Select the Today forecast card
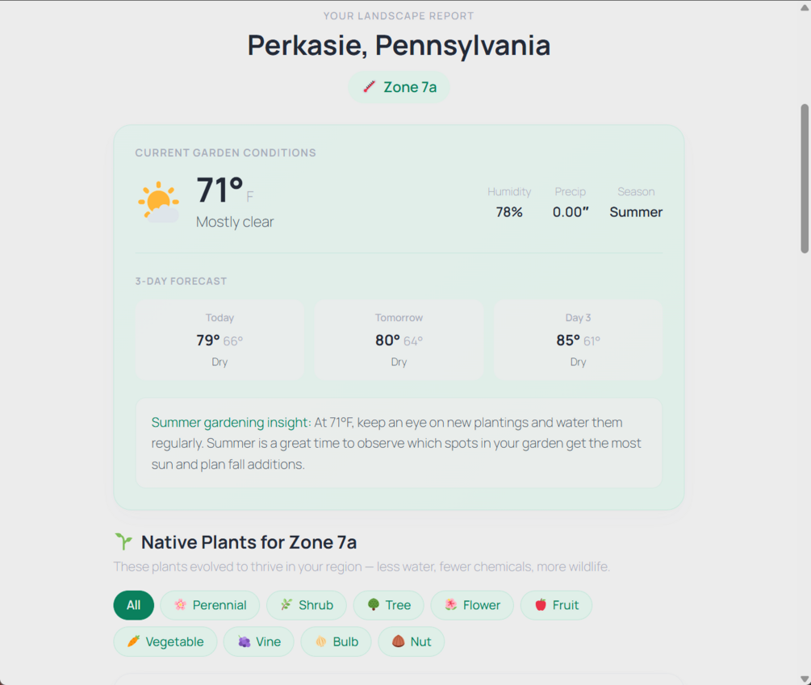 pyautogui.click(x=219, y=340)
